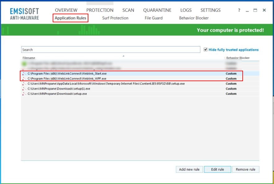
Task: Click Custom value for Weblink_Start.exe
Action: click(231, 73)
